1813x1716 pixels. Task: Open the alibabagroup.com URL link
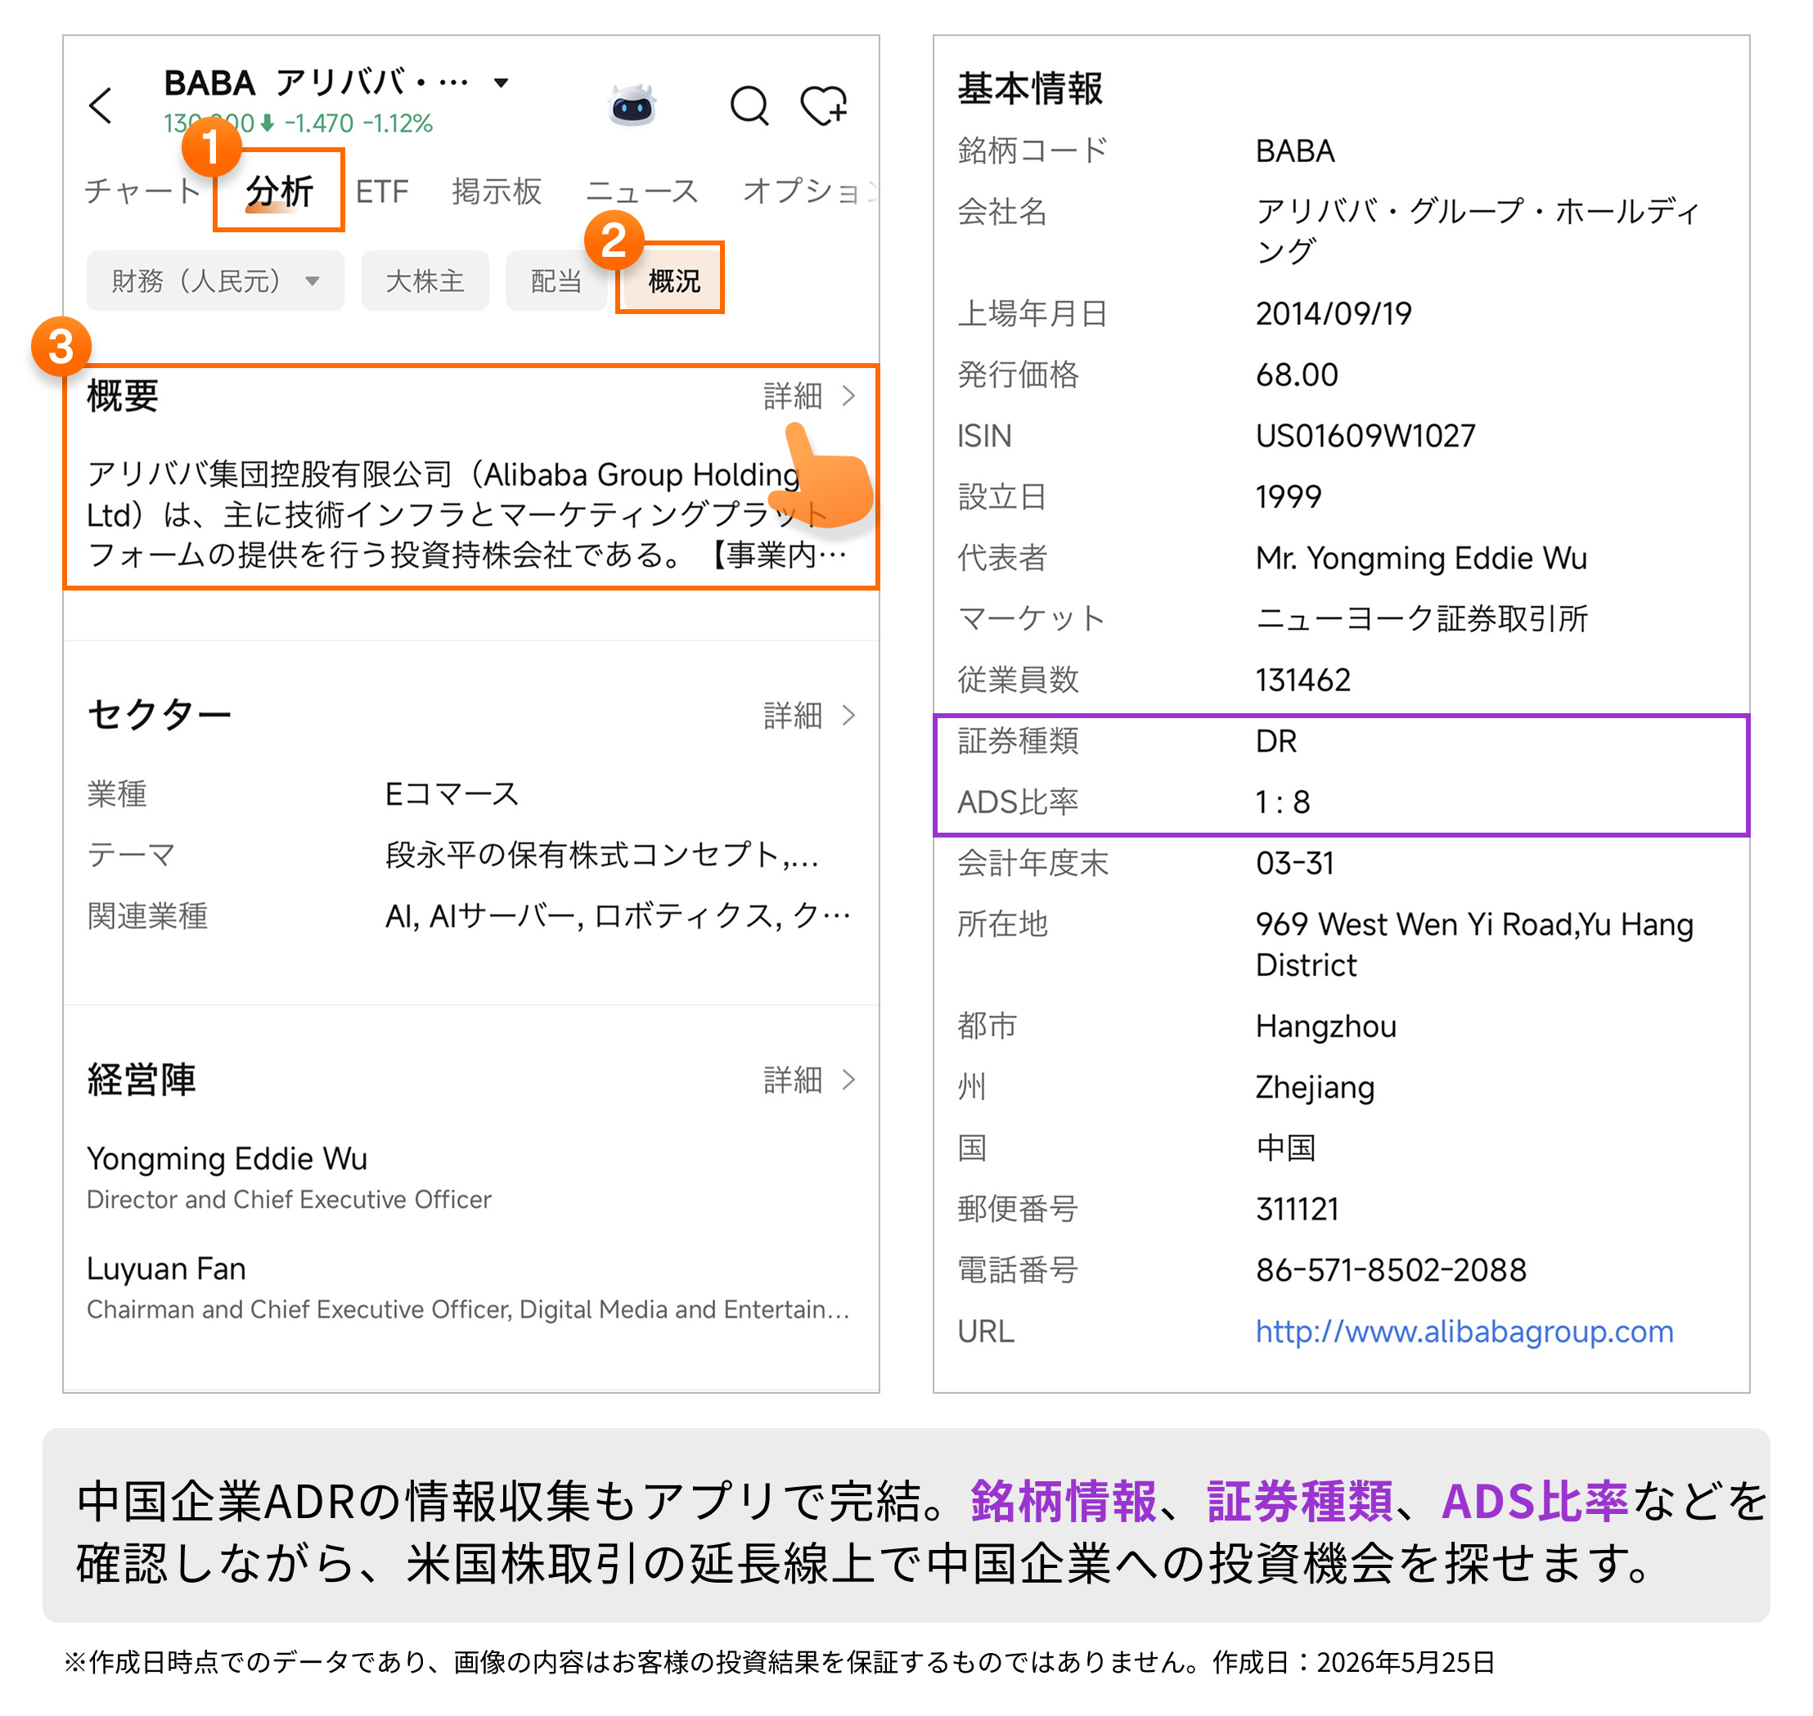tap(1464, 1332)
